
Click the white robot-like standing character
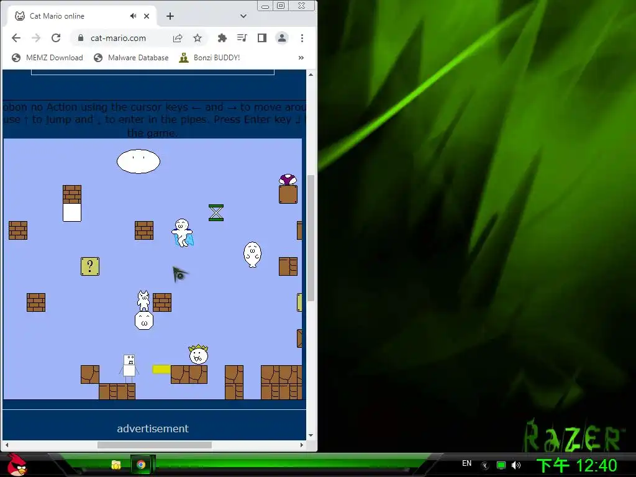point(129,368)
